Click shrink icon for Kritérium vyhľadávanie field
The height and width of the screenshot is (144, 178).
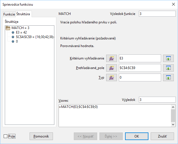point(168,58)
